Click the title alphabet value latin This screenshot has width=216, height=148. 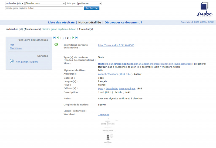[x=100, y=70]
